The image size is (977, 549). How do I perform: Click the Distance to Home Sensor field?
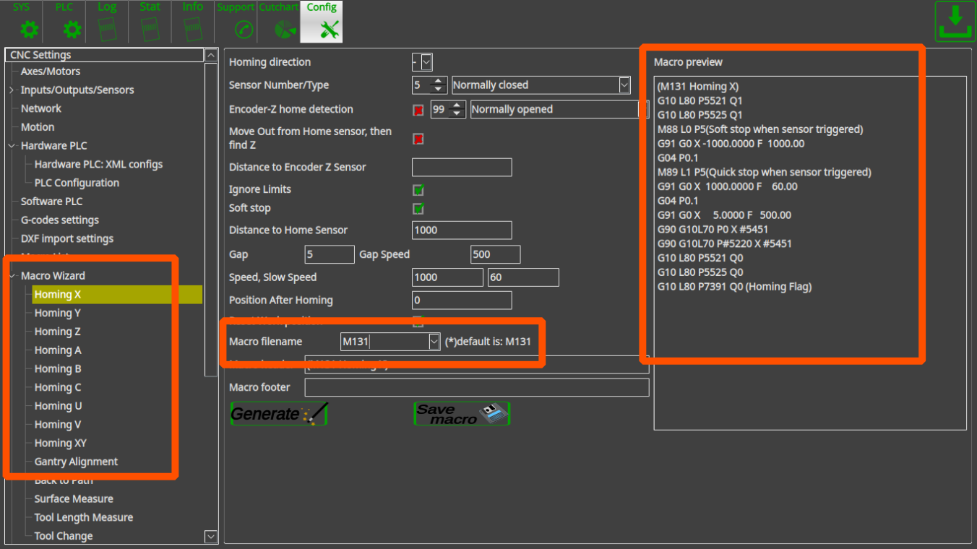coord(461,230)
